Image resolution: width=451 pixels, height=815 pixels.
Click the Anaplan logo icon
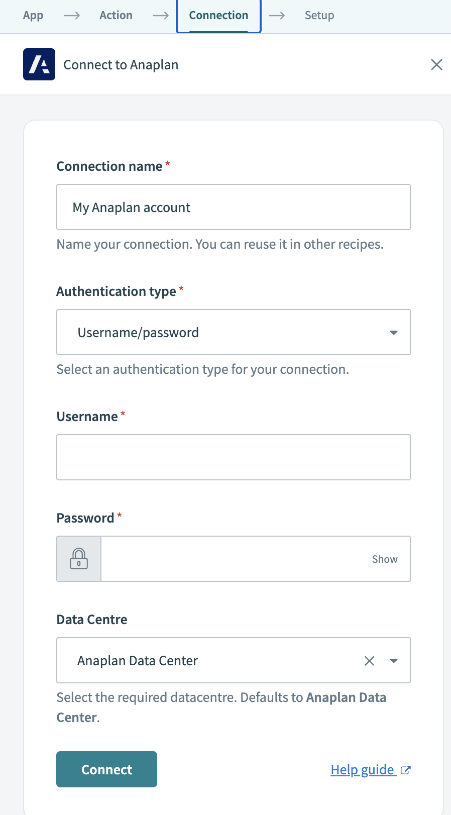tap(39, 64)
